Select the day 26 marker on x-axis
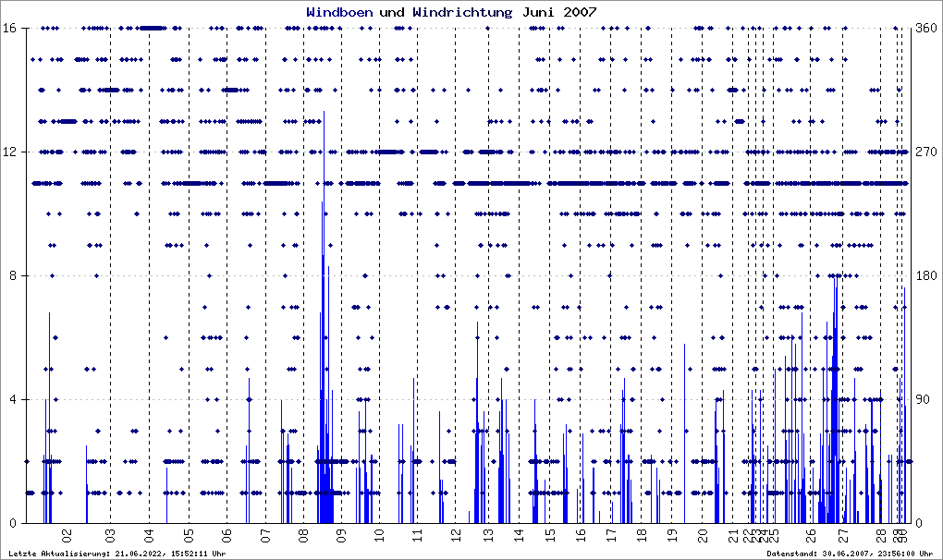The height and width of the screenshot is (560, 943). [812, 535]
